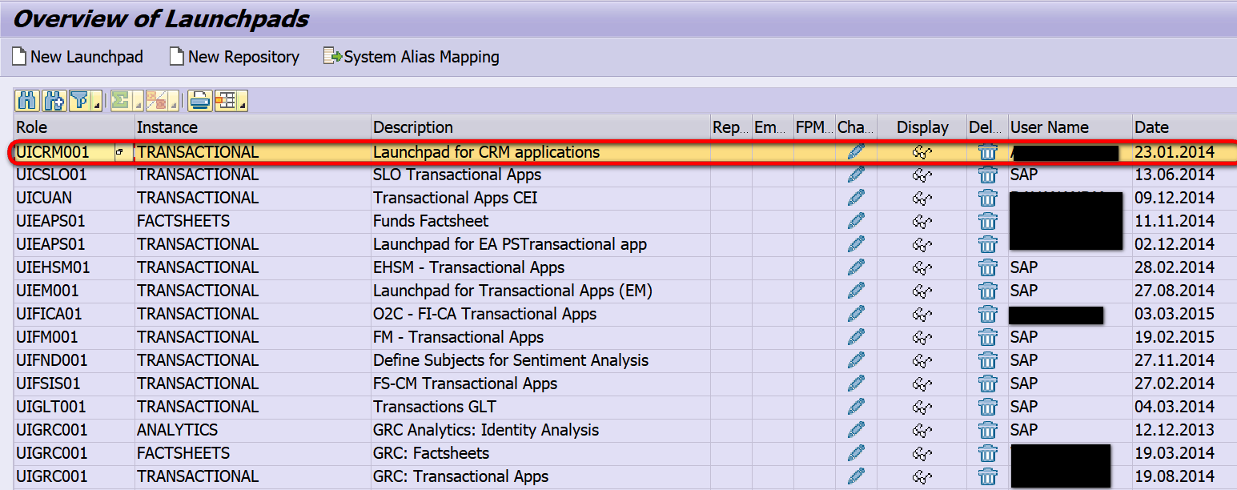The height and width of the screenshot is (490, 1237).
Task: Click the Date column header
Action: coord(1151,127)
